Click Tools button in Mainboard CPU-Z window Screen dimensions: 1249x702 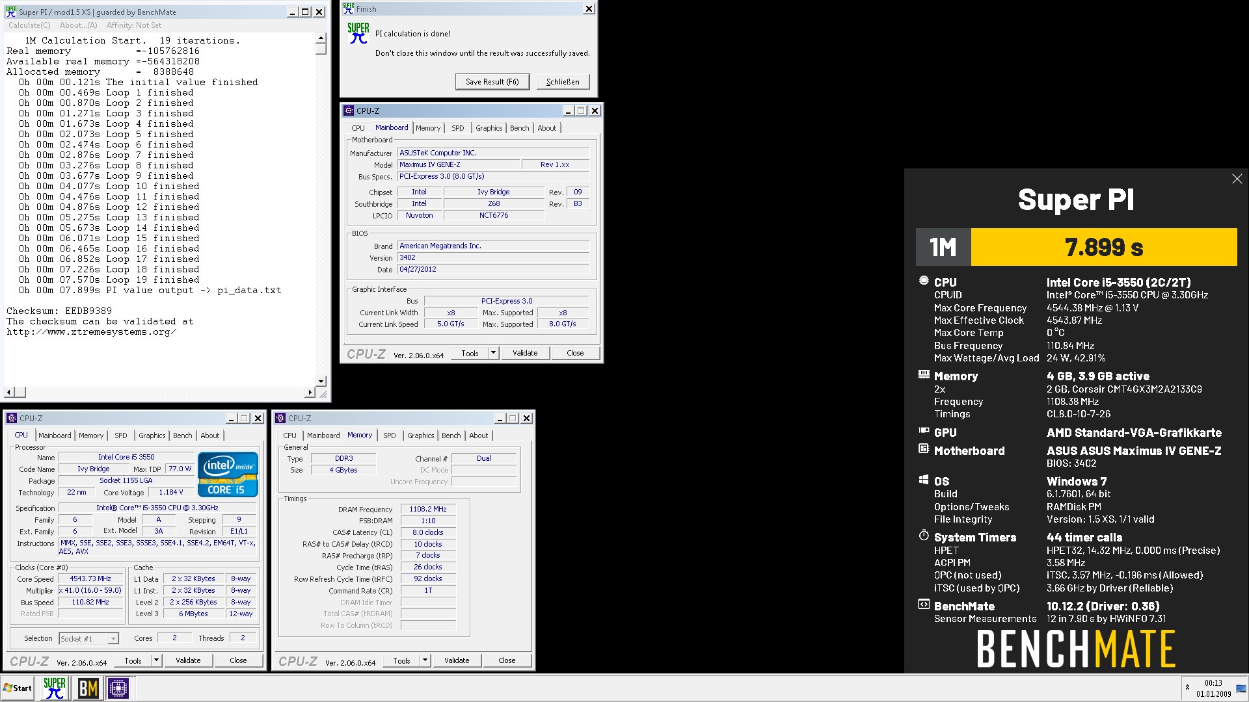(470, 353)
